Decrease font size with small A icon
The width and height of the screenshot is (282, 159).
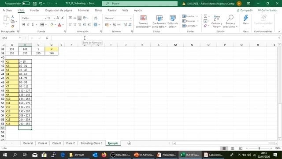(63, 18)
